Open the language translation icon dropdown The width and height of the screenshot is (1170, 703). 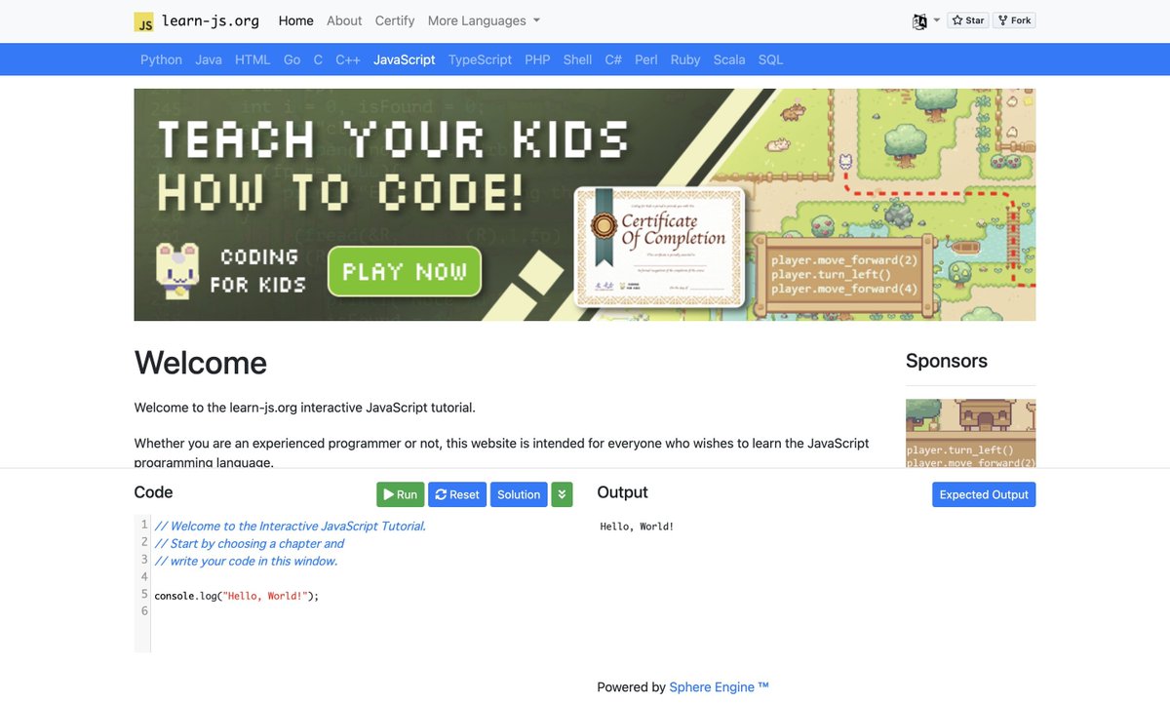(925, 20)
